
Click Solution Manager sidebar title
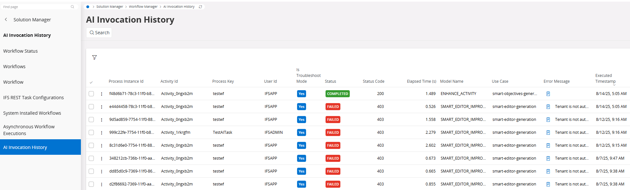(32, 20)
